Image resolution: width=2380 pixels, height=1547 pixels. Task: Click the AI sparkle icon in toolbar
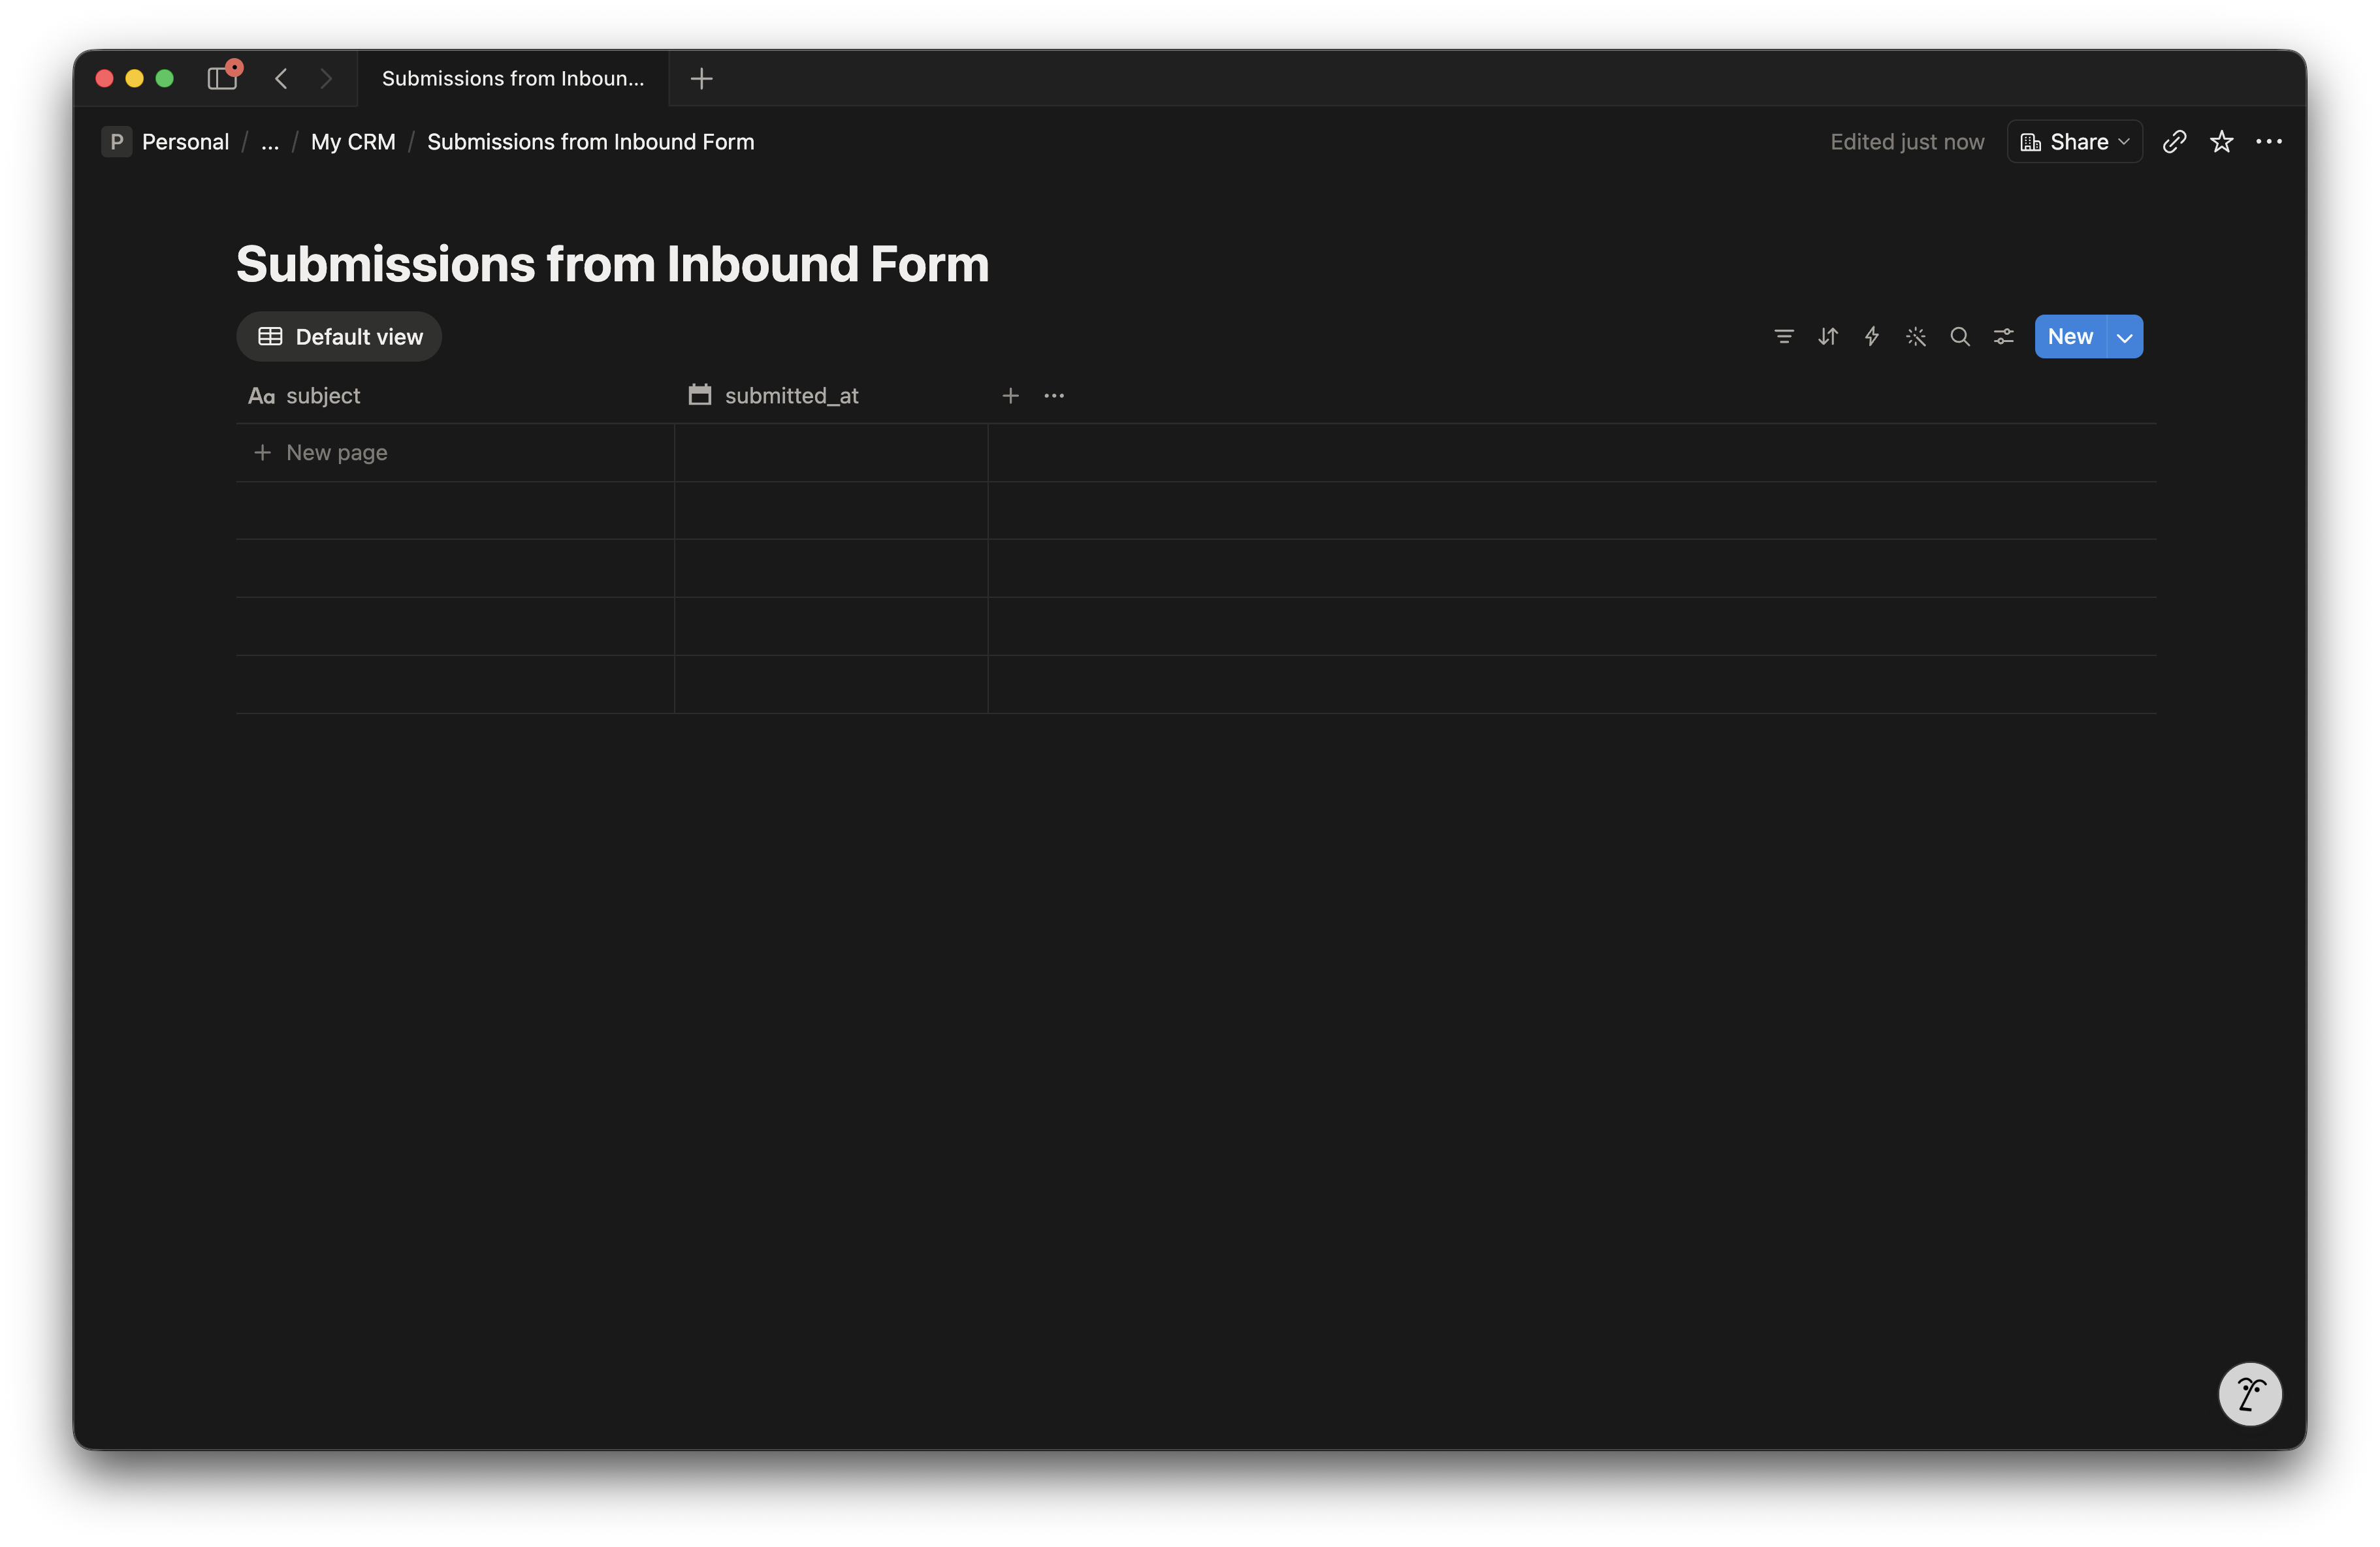(1915, 337)
